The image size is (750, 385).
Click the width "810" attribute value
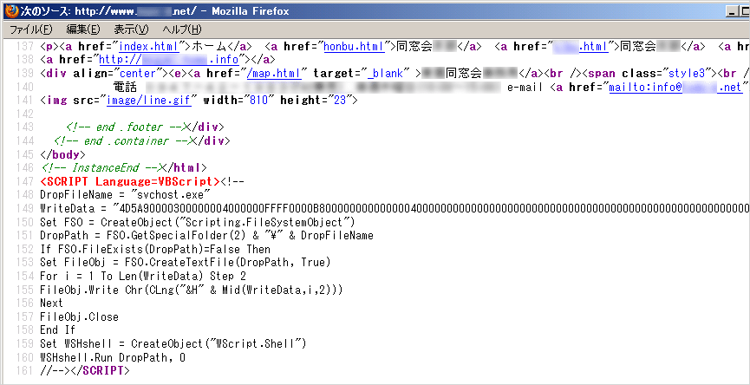tap(258, 101)
